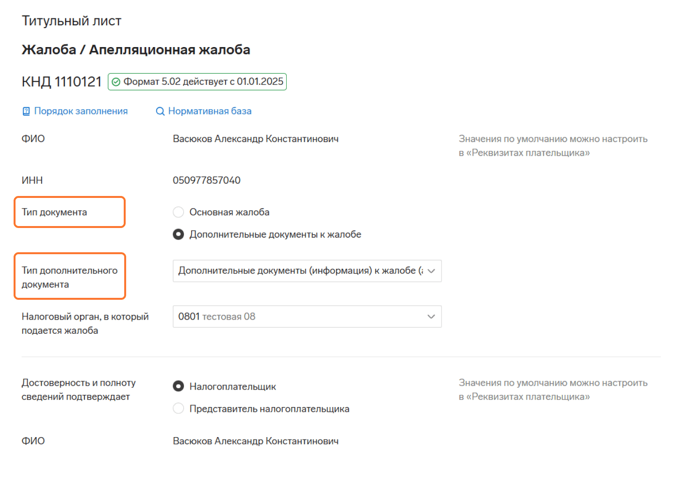Click the chevron arrow in the Тип дополнительного документа dropdown

[x=431, y=271]
